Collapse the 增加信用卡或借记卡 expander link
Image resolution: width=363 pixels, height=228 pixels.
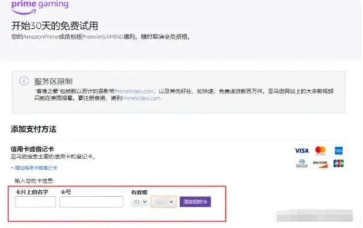tap(34, 168)
